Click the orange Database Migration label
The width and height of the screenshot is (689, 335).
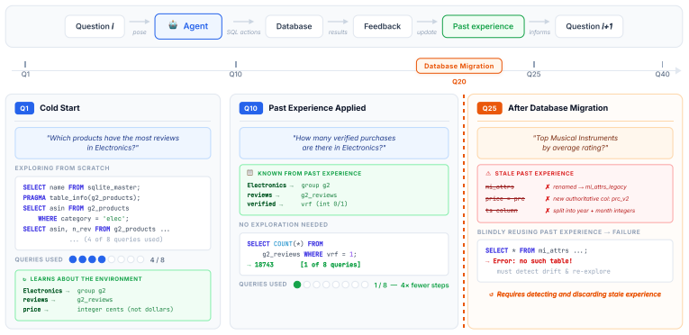point(459,66)
